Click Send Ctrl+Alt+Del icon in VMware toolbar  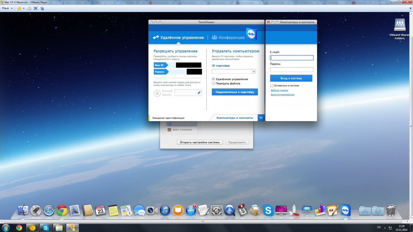pos(29,8)
